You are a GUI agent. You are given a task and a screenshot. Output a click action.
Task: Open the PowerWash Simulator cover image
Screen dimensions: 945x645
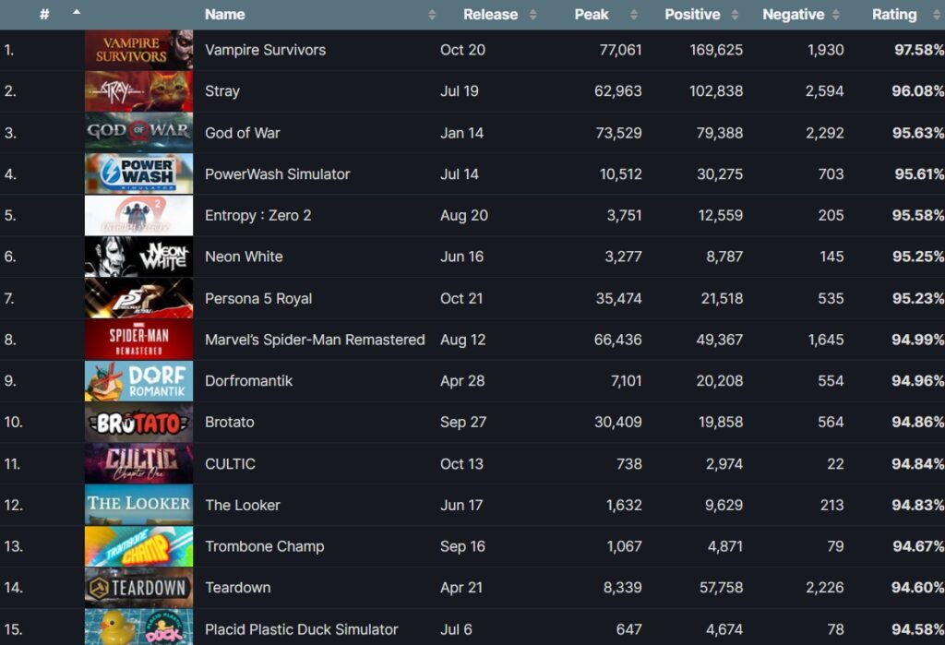point(138,173)
